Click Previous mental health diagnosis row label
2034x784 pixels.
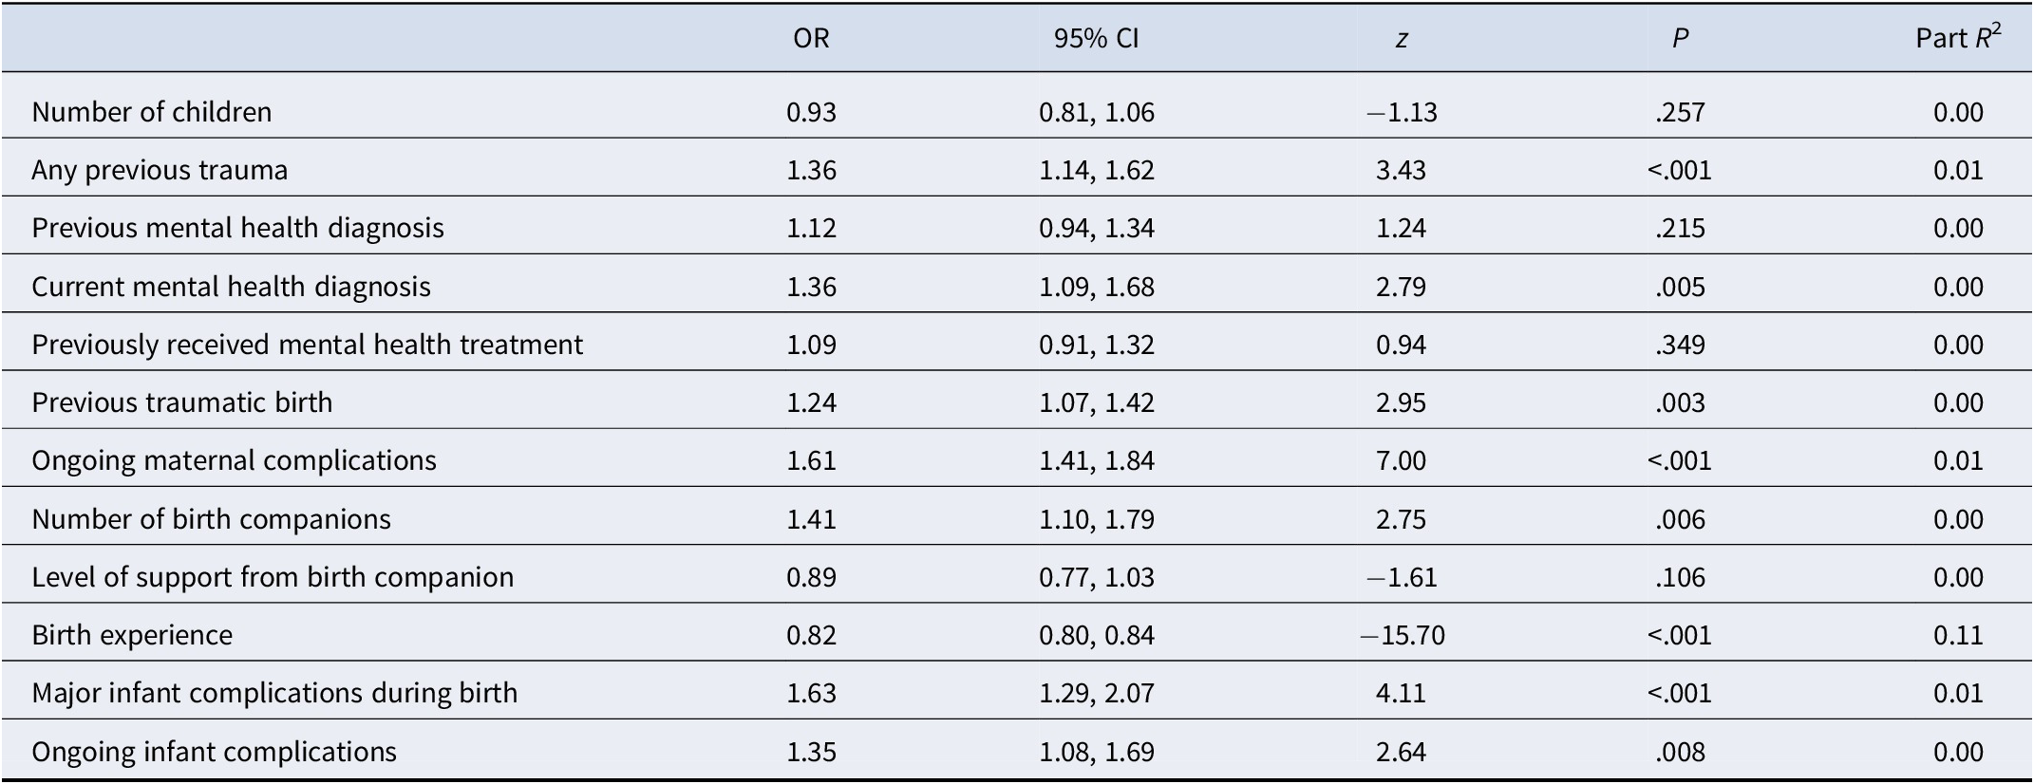tap(237, 228)
